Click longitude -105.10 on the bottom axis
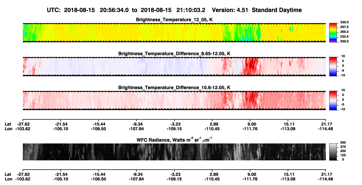The width and height of the screenshot is (362, 185). pyautogui.click(x=61, y=179)
